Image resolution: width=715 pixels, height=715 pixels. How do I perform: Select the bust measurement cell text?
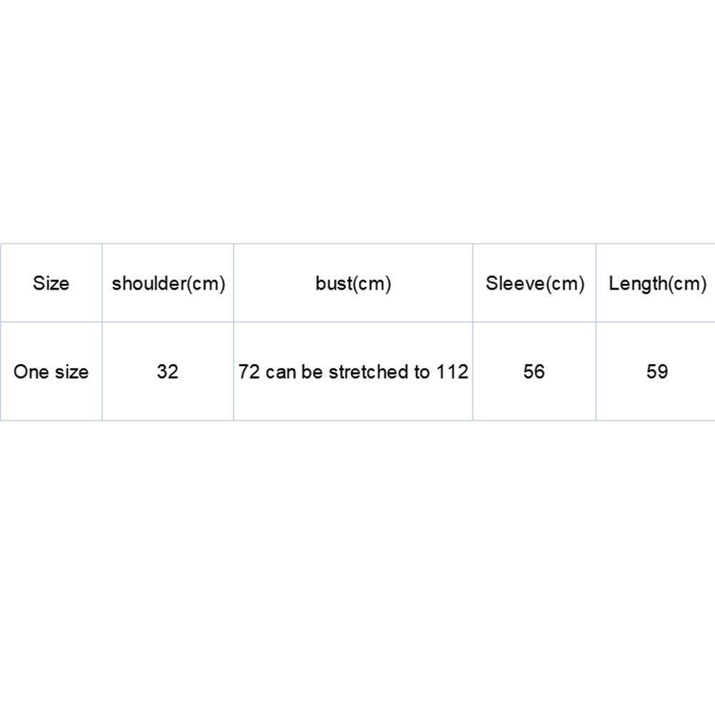[x=353, y=372]
